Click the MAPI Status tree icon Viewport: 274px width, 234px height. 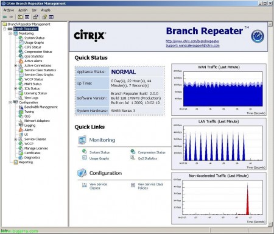pos(21,84)
